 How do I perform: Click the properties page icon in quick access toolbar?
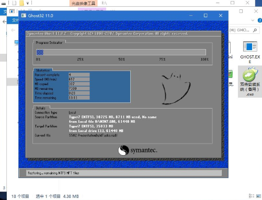[14, 3]
